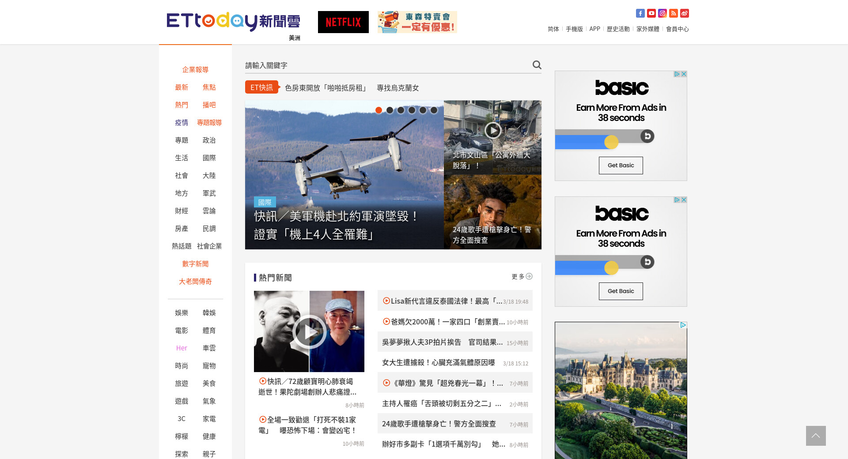Go to the 娛樂 sidebar section
This screenshot has width=848, height=459.
182,313
